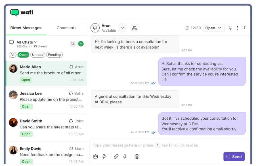The width and height of the screenshot is (256, 166).
Task: Expand the agent chevron next to Arun
Action: [x=122, y=28]
